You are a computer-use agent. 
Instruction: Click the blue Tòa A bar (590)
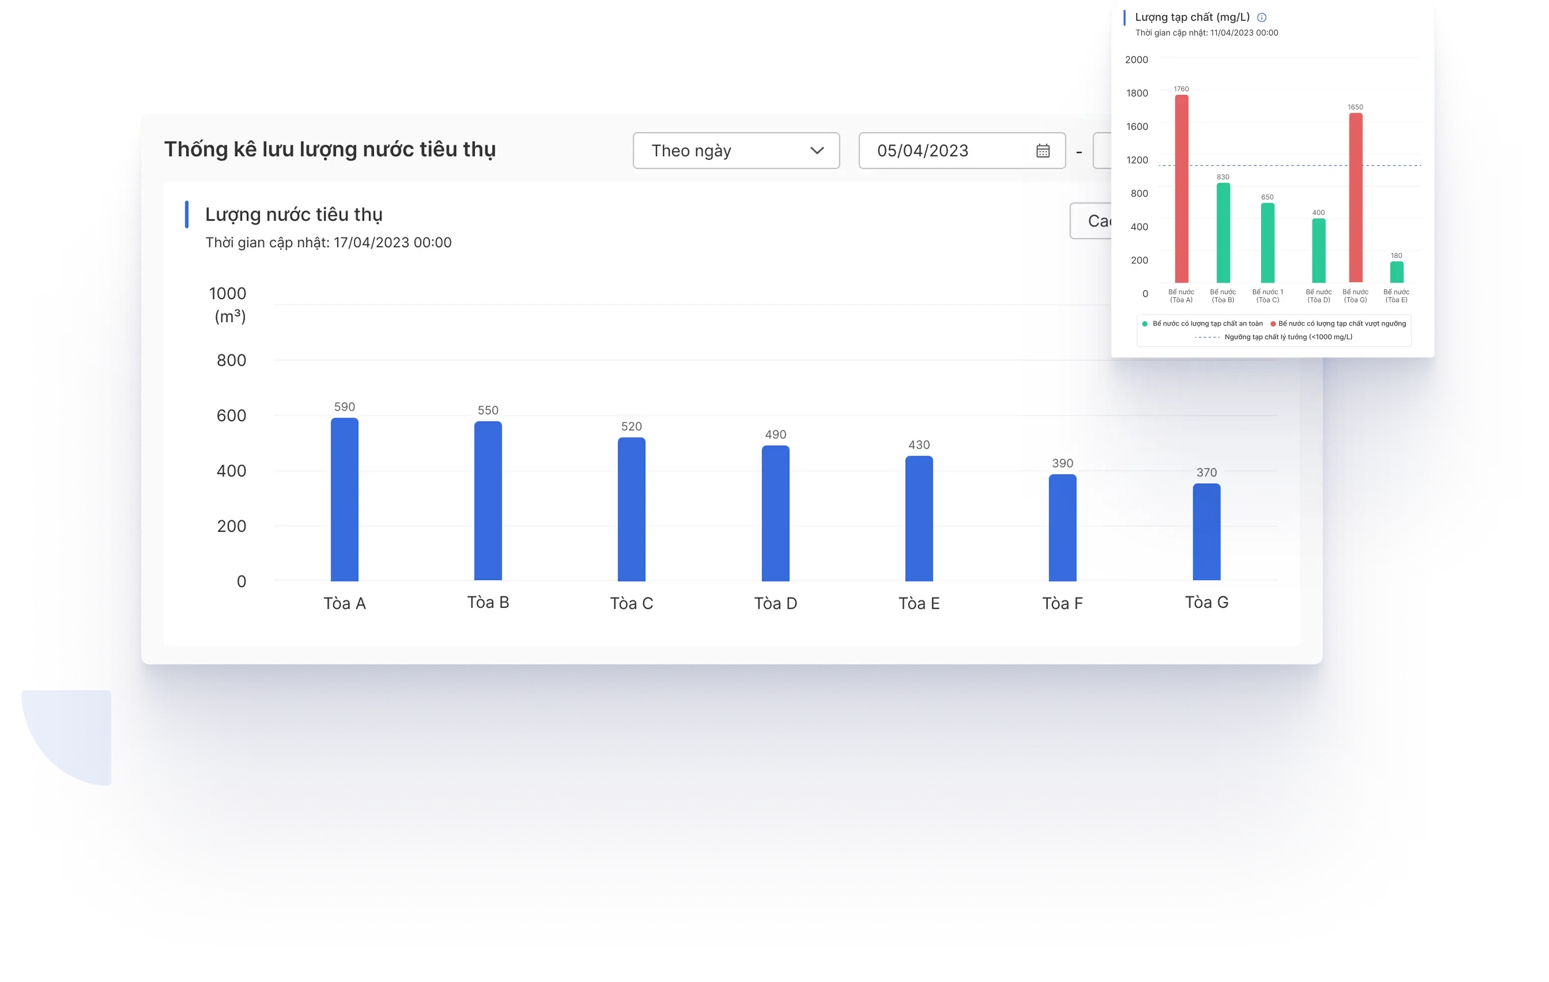coord(344,500)
